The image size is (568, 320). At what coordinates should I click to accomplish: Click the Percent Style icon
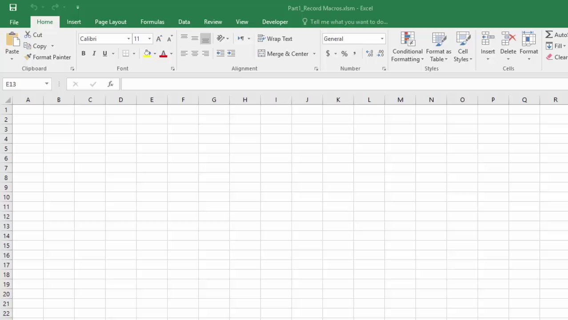coord(344,54)
